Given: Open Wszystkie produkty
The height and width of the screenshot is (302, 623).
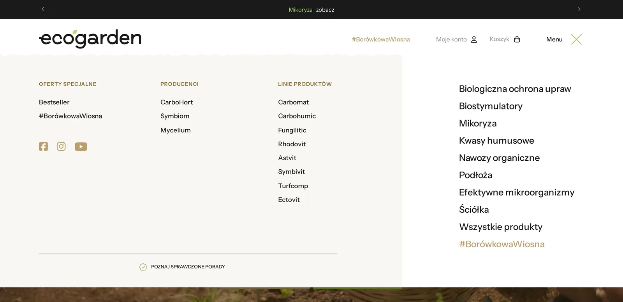Looking at the screenshot, I should click(x=501, y=227).
